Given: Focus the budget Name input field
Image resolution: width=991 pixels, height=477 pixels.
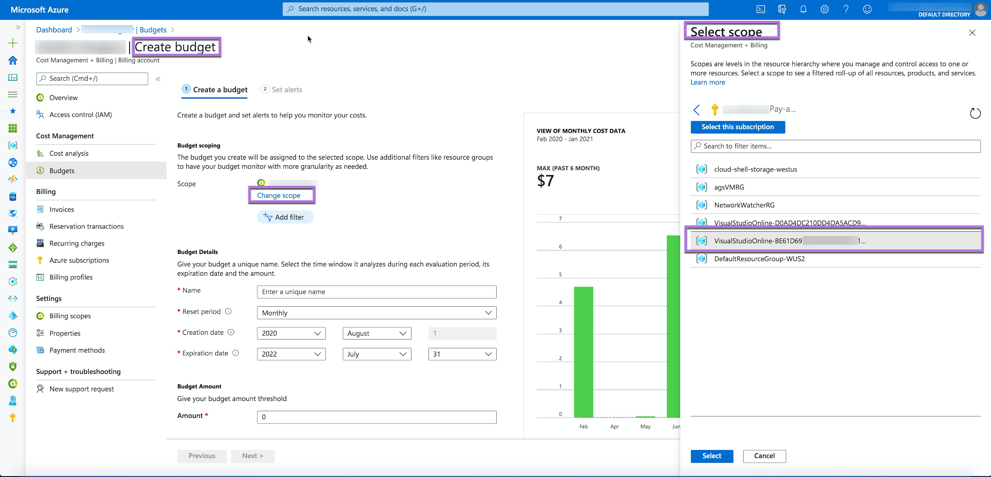Looking at the screenshot, I should click(x=377, y=292).
